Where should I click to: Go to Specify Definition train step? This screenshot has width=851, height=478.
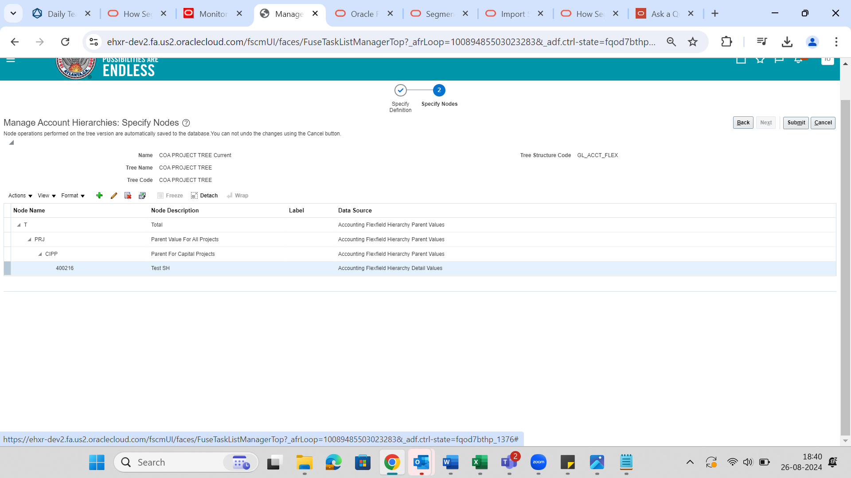[x=401, y=90]
